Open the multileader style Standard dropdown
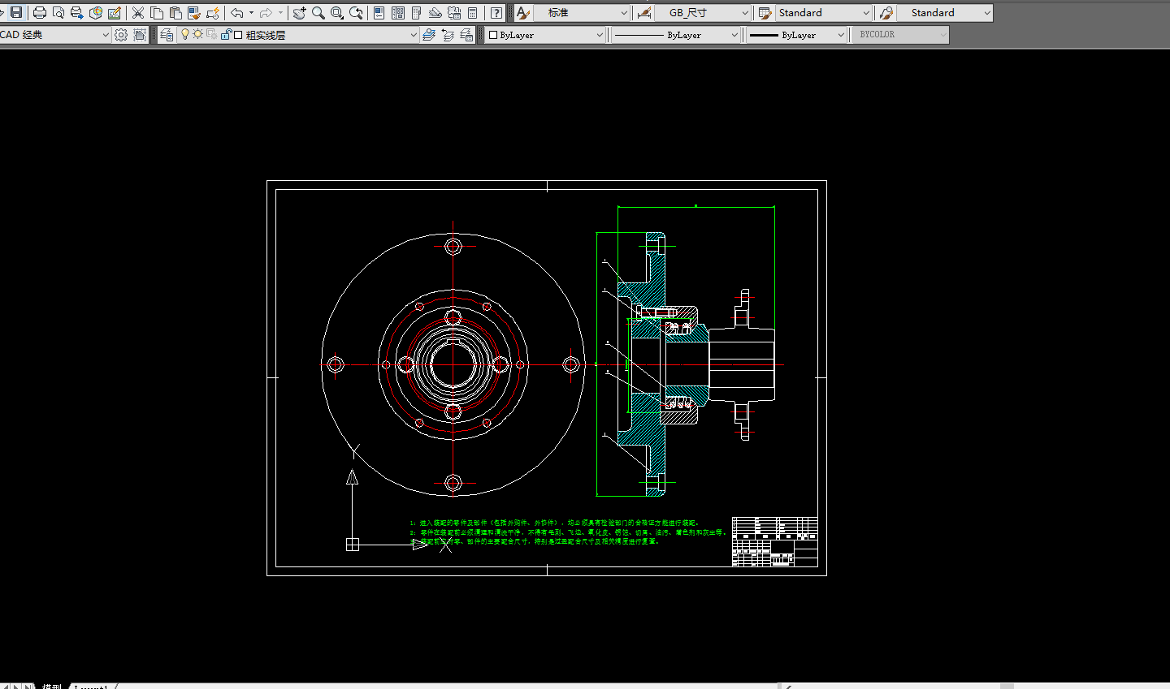 [x=945, y=13]
